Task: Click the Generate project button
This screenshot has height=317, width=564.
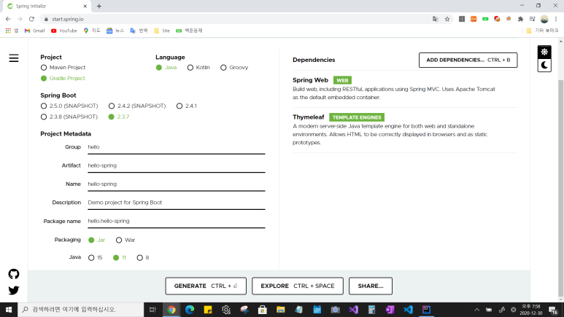Action: tap(206, 286)
